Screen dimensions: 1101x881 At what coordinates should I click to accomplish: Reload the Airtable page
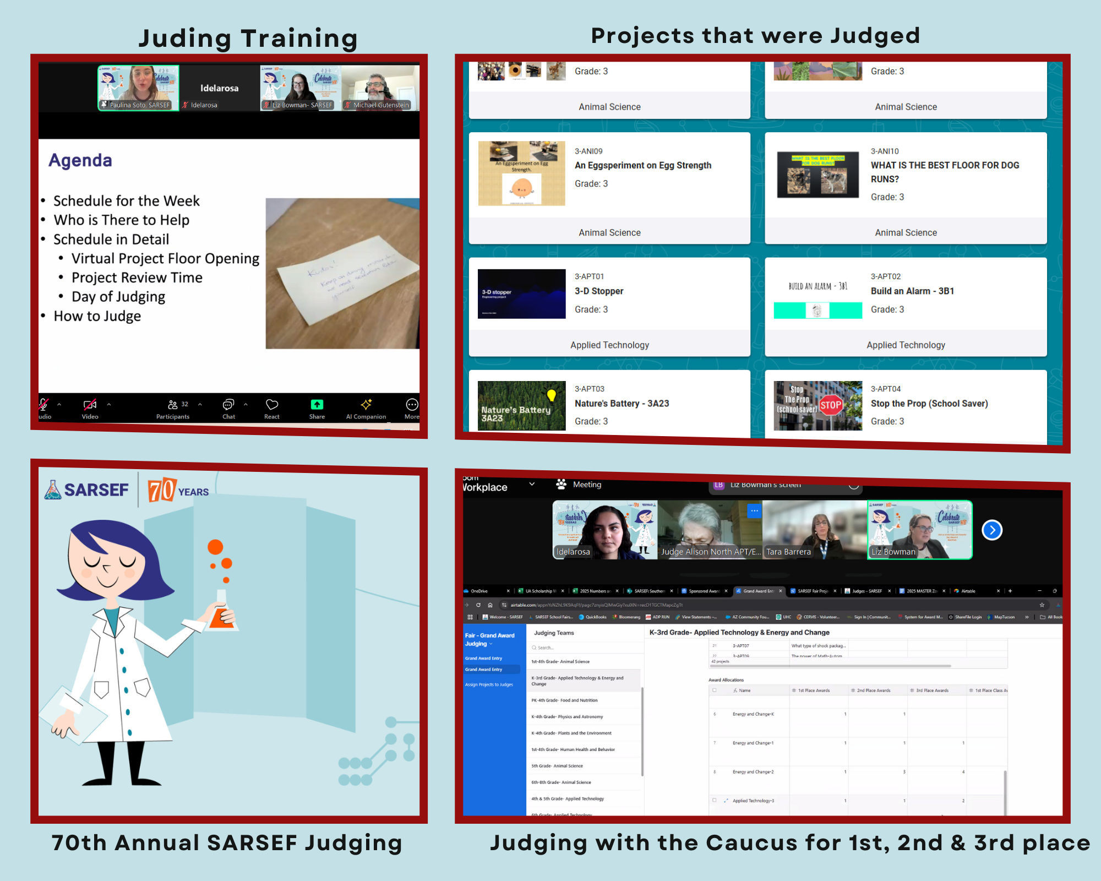tap(478, 605)
